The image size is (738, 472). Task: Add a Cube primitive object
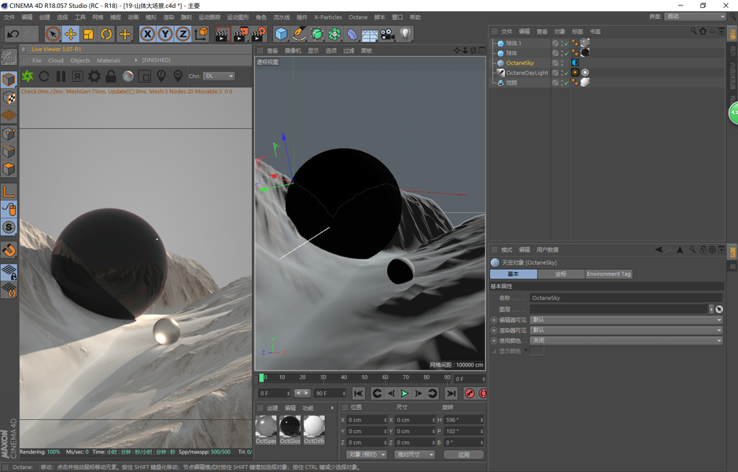pos(281,34)
